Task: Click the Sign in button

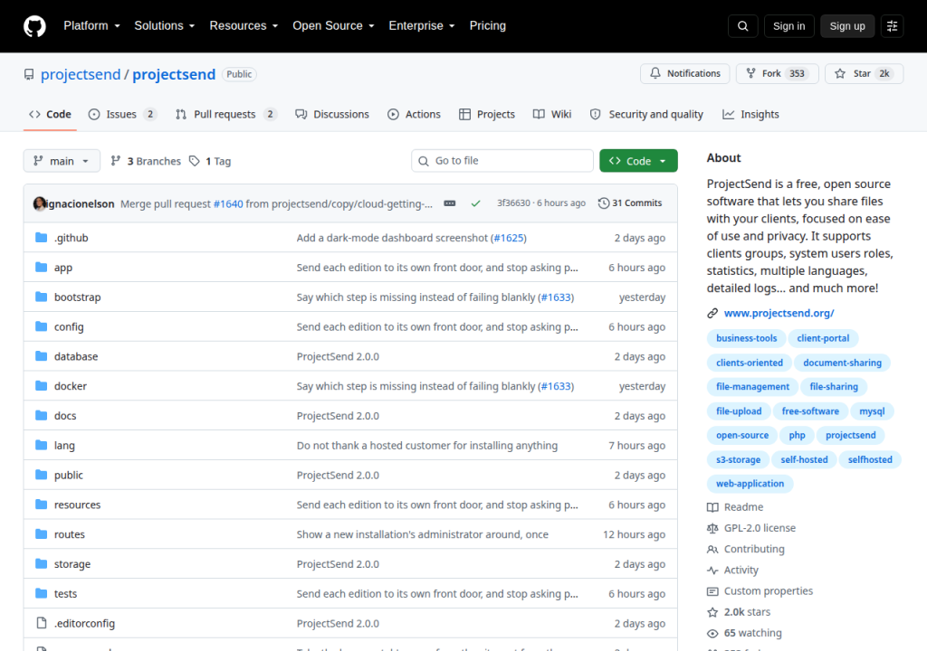Action: (x=788, y=26)
